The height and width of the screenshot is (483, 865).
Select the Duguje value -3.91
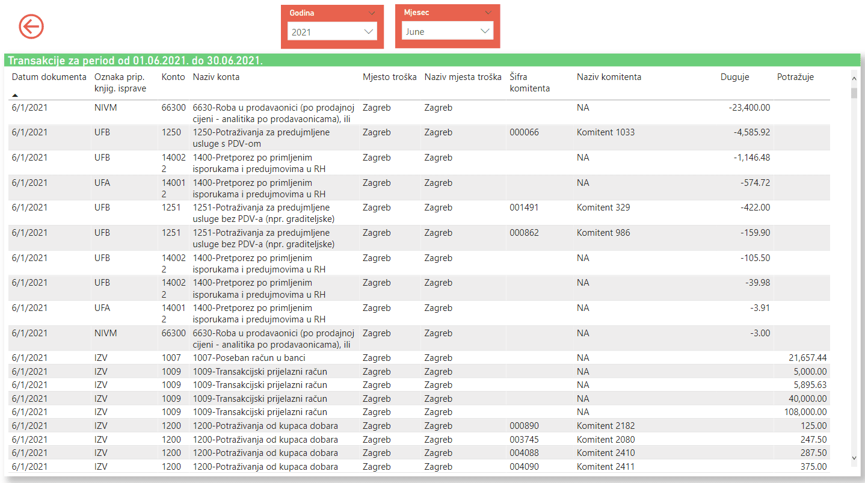[x=760, y=308]
